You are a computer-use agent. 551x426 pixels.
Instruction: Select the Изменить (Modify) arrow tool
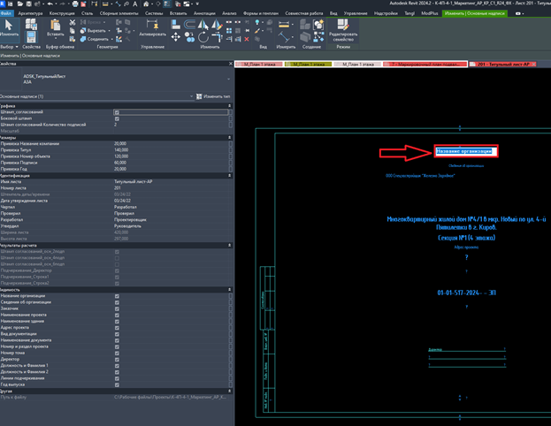9,27
